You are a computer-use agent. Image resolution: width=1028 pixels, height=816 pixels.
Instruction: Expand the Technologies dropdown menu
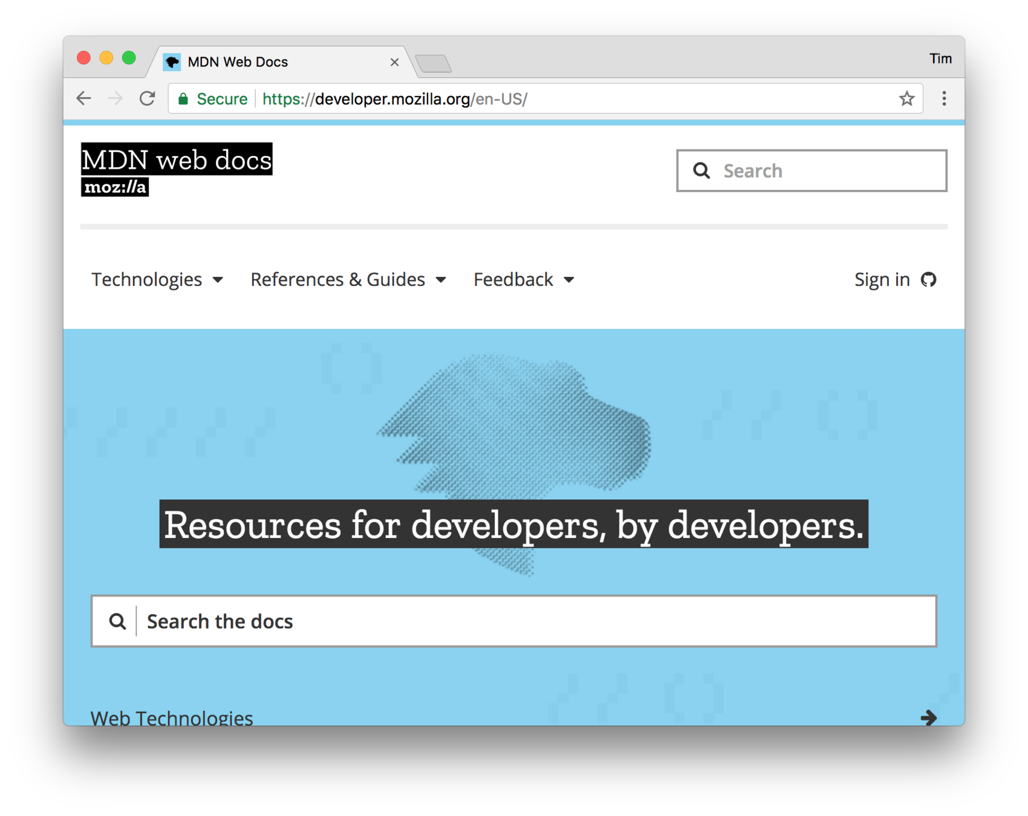tap(157, 279)
